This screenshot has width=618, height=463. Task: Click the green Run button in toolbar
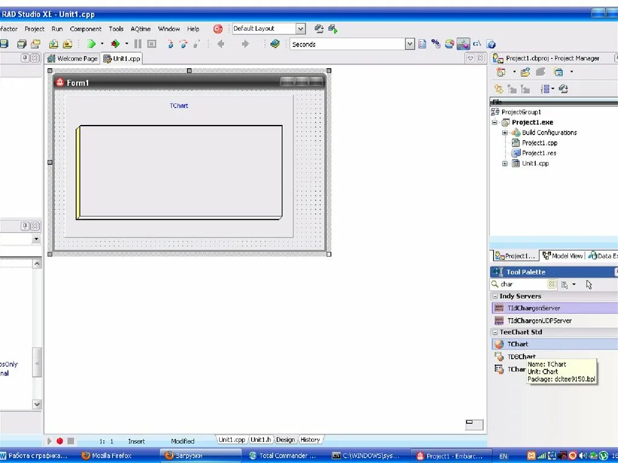(x=91, y=44)
